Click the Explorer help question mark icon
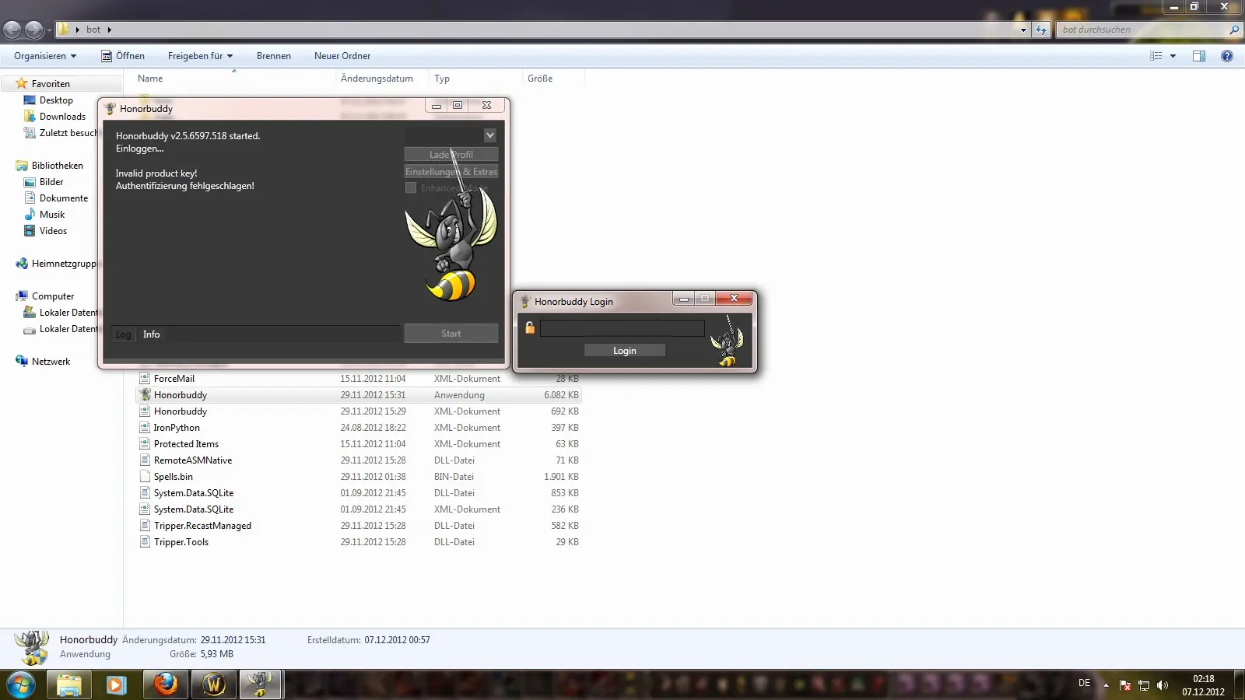 pyautogui.click(x=1227, y=56)
